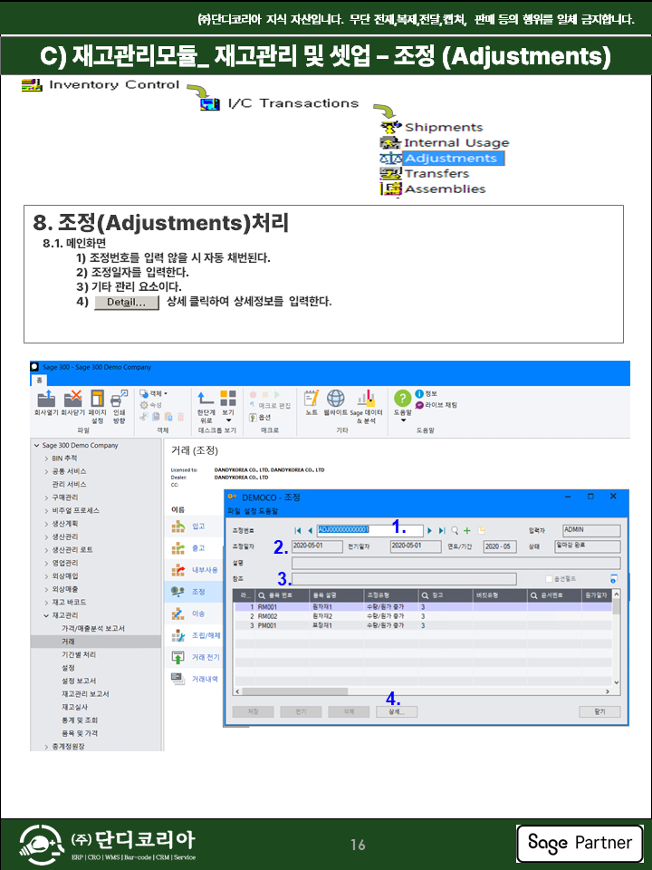Click the grid's horizontal scrollbar thumb

tap(295, 691)
